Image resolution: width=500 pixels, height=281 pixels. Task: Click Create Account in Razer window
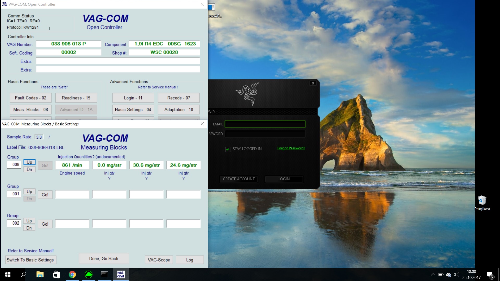239,179
